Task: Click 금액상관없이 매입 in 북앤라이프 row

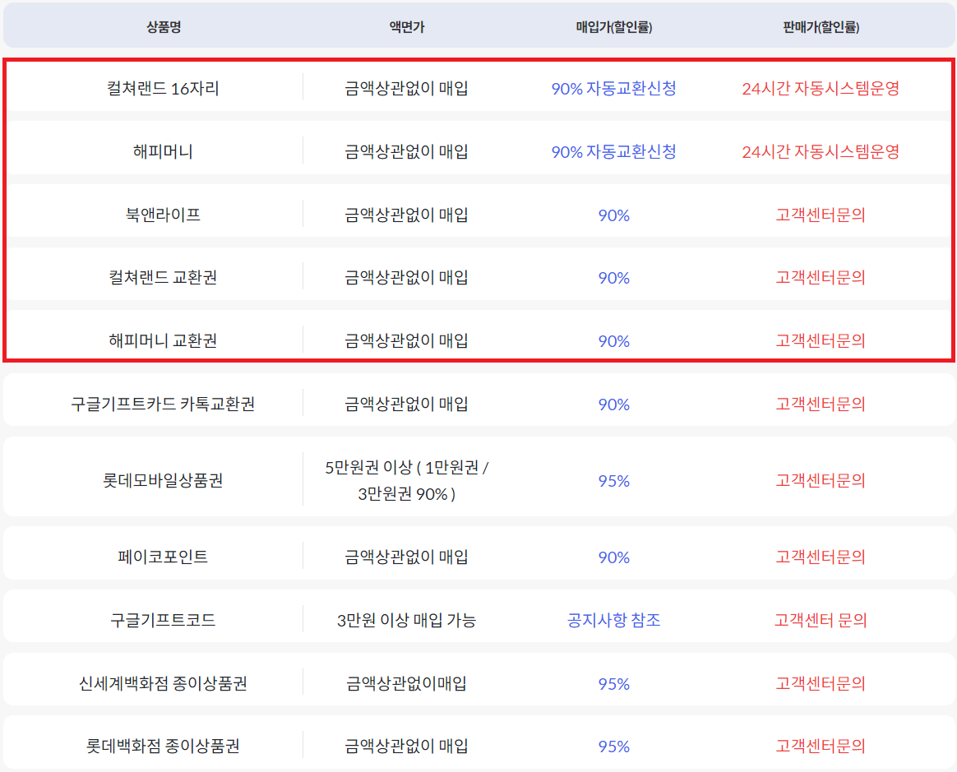Action: [406, 215]
